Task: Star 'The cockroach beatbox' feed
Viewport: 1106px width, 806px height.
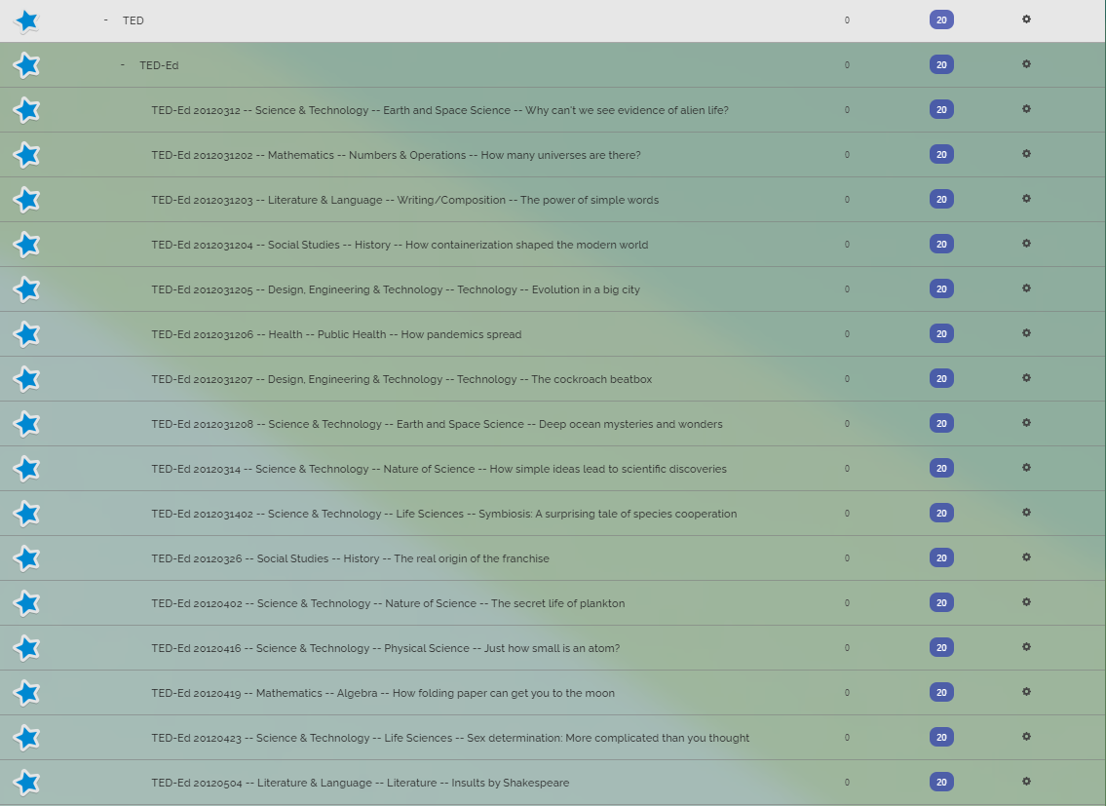Action: pos(27,379)
